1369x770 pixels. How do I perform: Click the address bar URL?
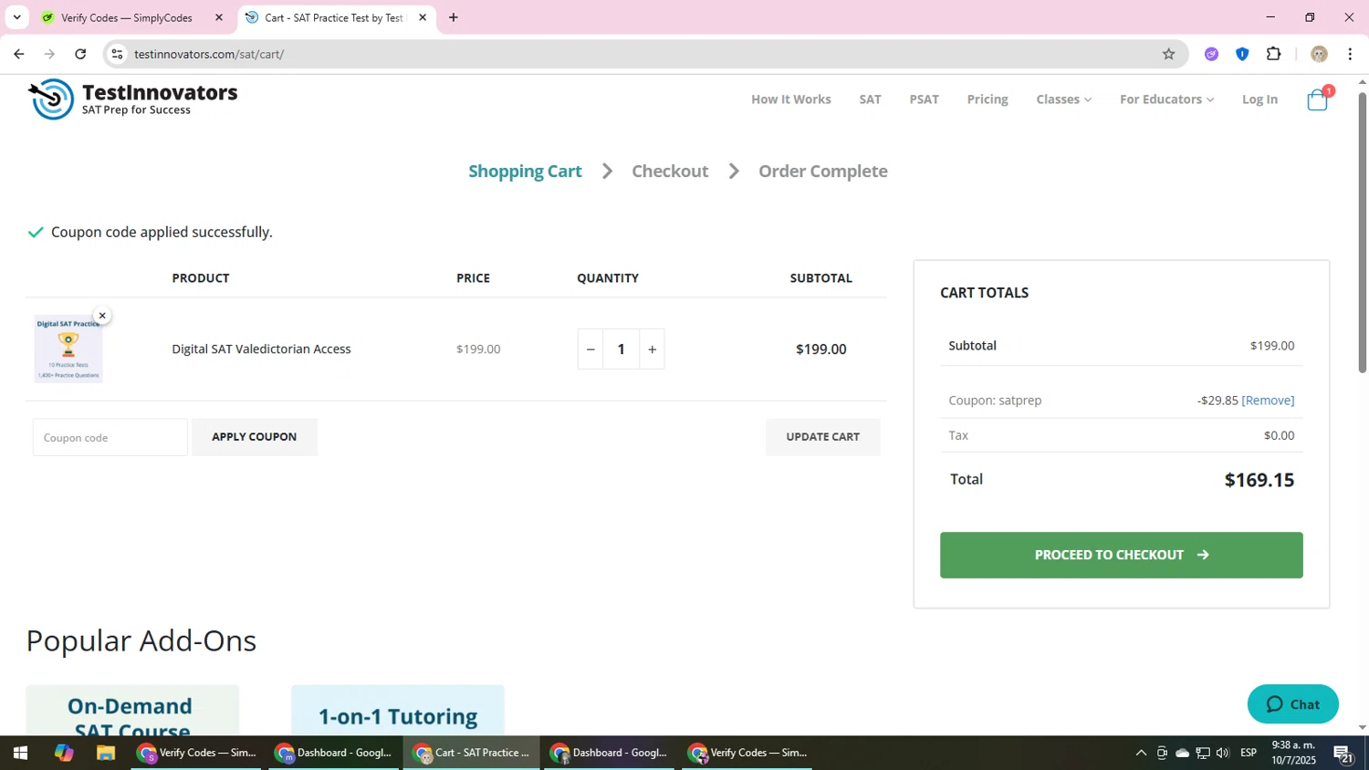point(209,55)
